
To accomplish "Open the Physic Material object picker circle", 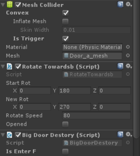I will 128,47.
